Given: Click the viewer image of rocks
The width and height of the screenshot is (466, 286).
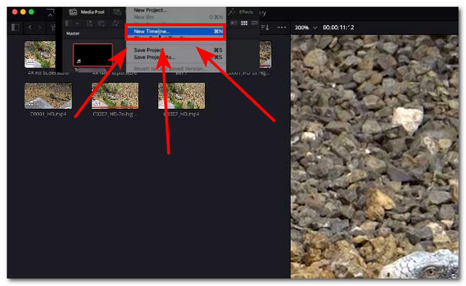Looking at the screenshot, I should pos(375,156).
